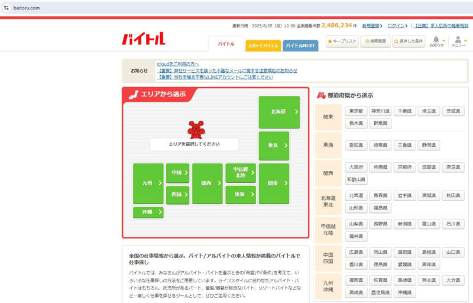Choose 東京都 prefecture
473x303 pixels.
pos(357,111)
